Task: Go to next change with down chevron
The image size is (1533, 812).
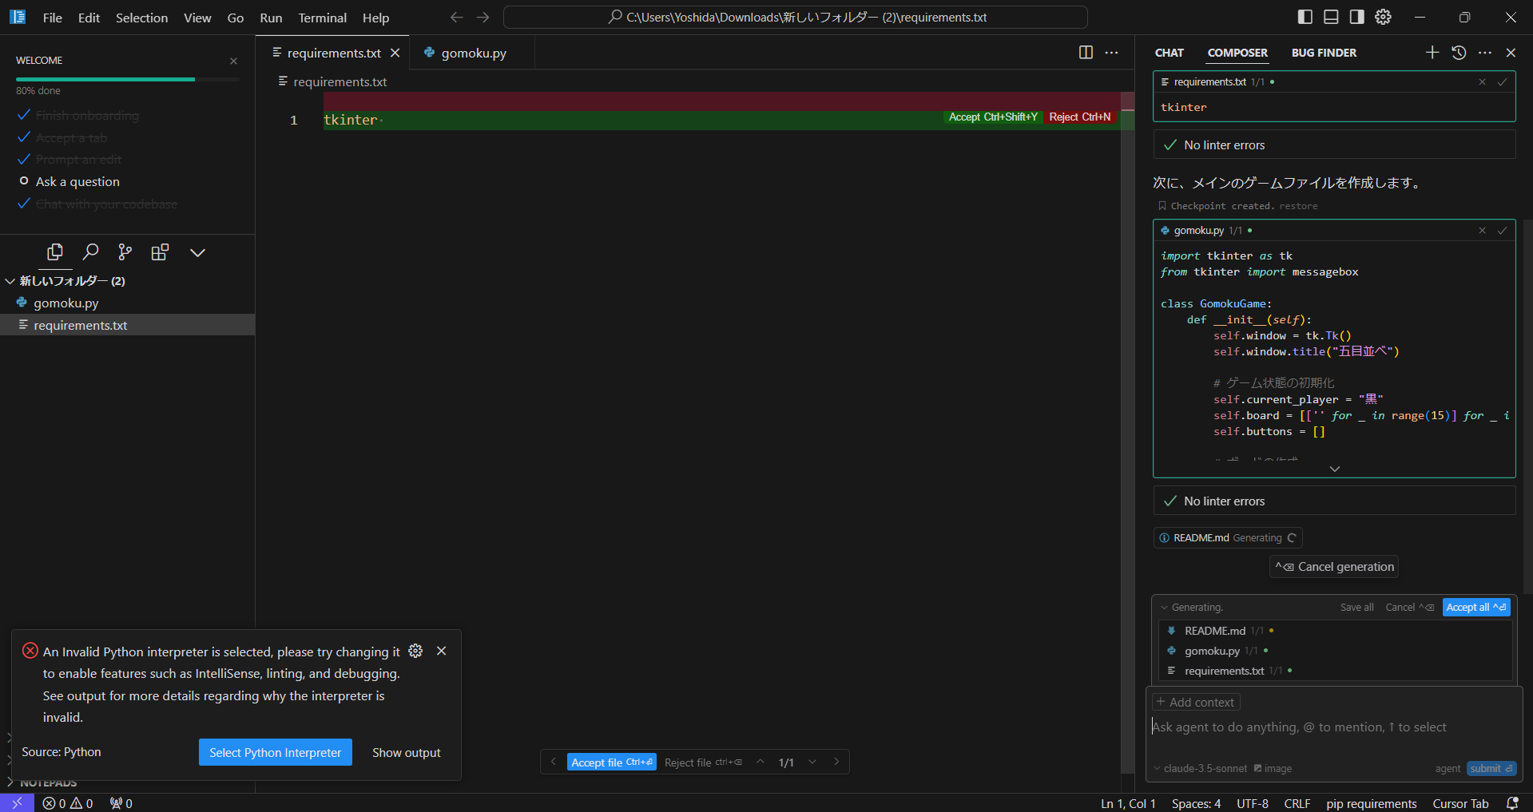Action: (812, 762)
